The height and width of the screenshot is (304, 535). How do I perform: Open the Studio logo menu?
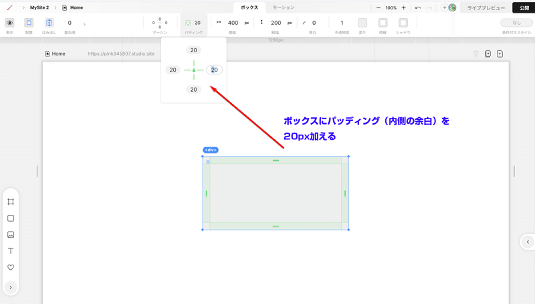coord(10,7)
